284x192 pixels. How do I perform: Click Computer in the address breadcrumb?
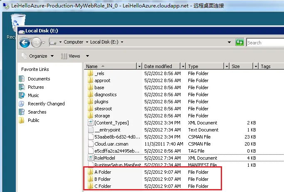pos(73,42)
